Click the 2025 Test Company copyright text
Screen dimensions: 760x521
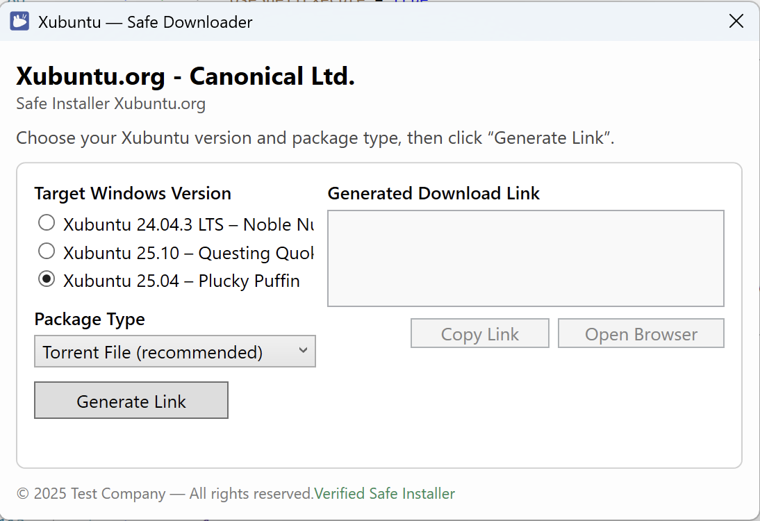pyautogui.click(x=165, y=493)
